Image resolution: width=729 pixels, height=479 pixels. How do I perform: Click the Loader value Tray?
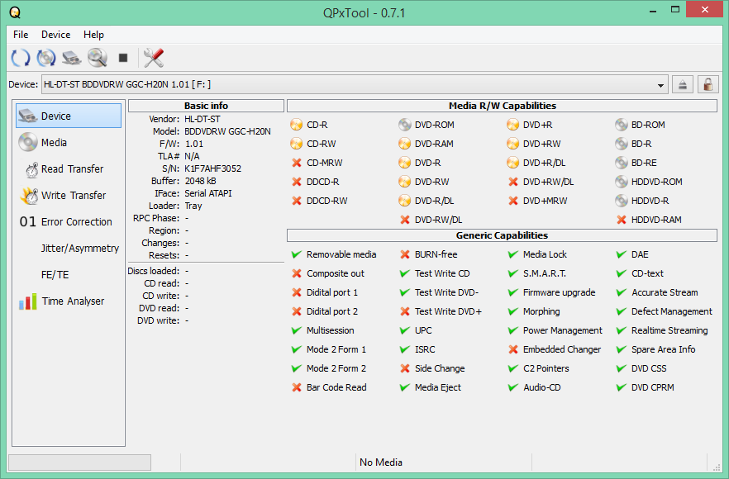[x=193, y=206]
